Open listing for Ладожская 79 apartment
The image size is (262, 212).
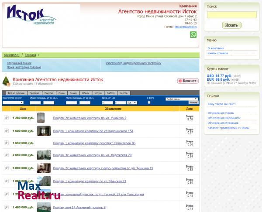pyautogui.click(x=92, y=155)
